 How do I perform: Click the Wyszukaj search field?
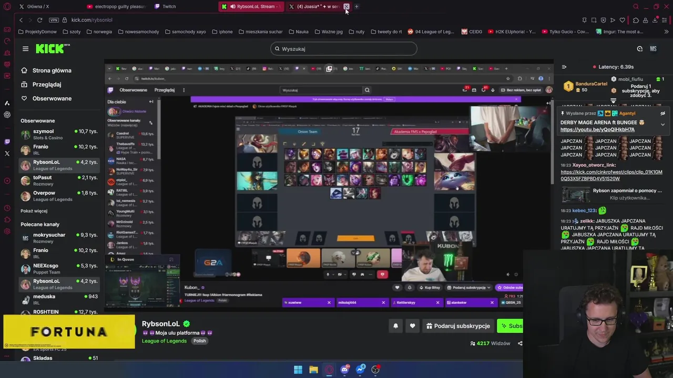[344, 49]
